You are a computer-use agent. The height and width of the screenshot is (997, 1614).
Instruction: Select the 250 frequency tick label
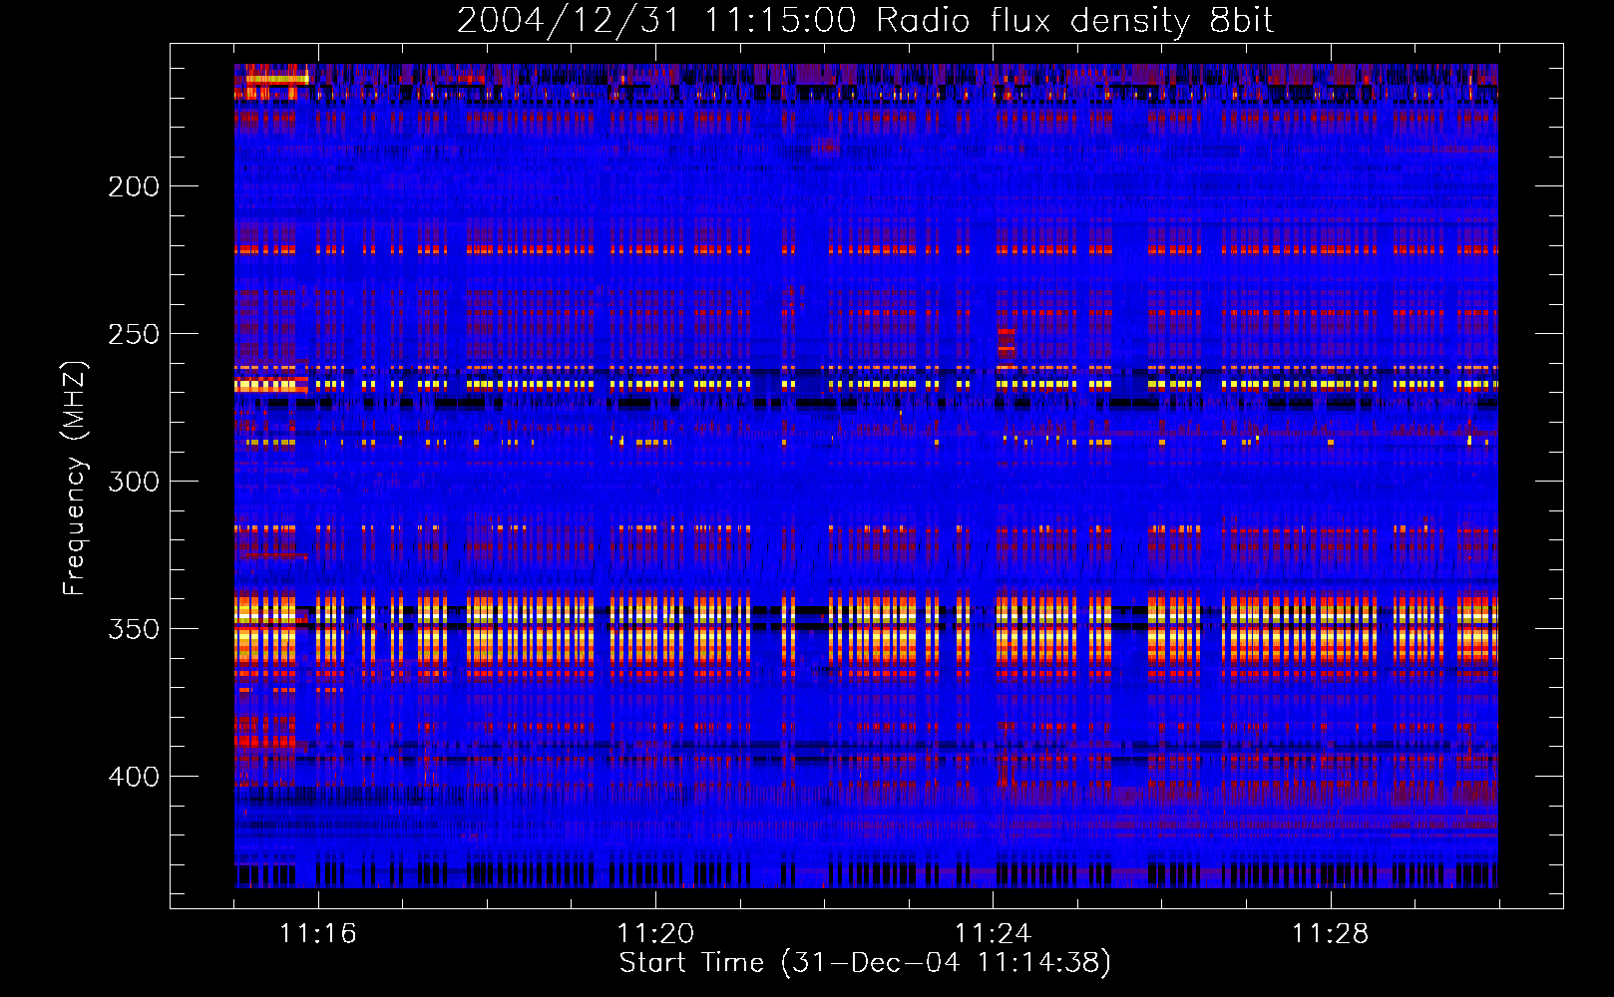point(134,334)
